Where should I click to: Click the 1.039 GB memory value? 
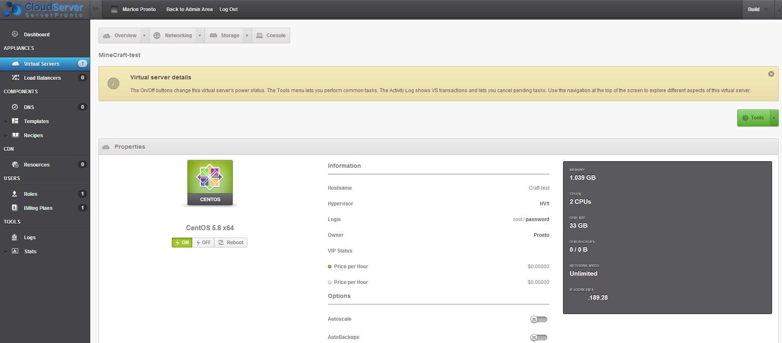click(582, 178)
